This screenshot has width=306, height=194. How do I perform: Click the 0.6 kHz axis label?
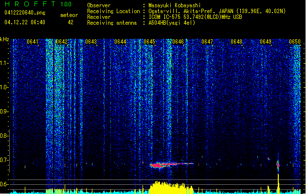(x=4, y=184)
